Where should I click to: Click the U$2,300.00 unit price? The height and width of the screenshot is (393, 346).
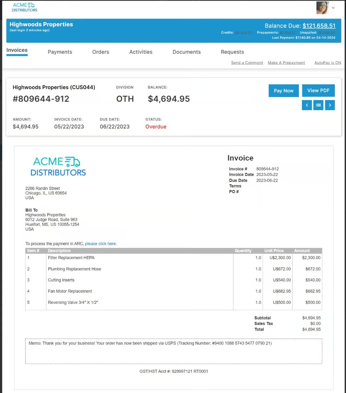point(280,258)
